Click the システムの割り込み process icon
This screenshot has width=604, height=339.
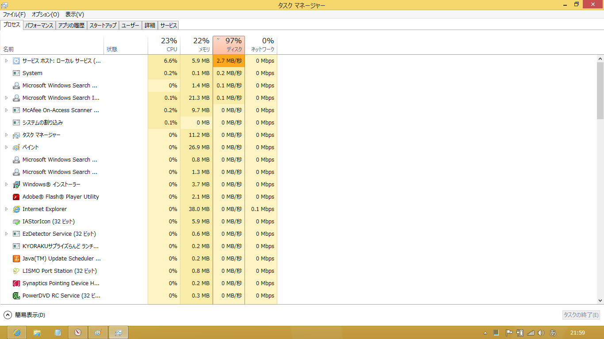(x=16, y=123)
